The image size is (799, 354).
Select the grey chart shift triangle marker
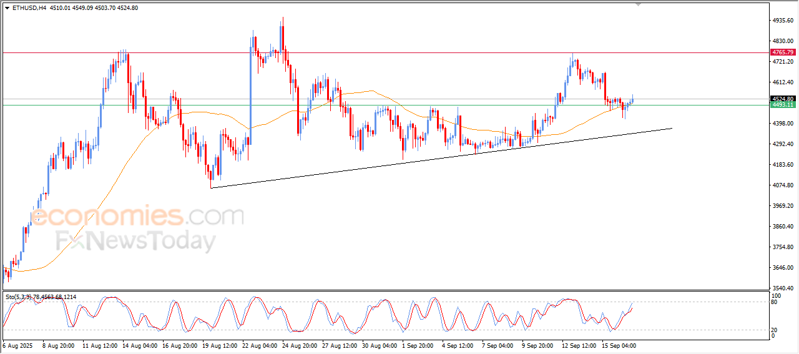(638, 4)
